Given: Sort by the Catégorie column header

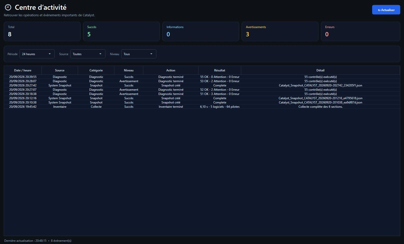Looking at the screenshot, I should coord(96,70).
